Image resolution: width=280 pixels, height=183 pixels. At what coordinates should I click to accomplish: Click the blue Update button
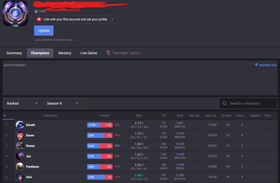click(x=44, y=31)
